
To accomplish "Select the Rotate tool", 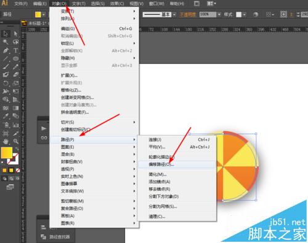I will click(6, 83).
